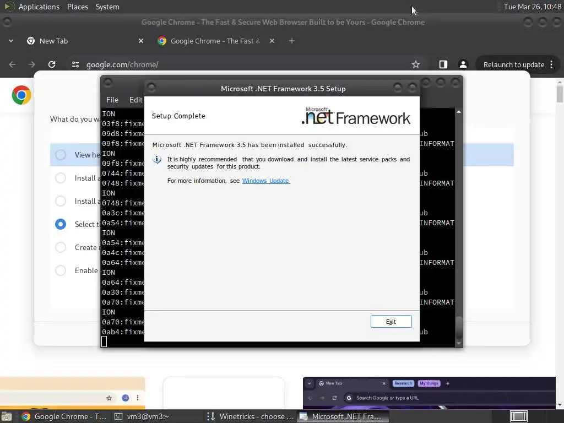
Task: Click the Chrome back arrow
Action: tap(12, 64)
